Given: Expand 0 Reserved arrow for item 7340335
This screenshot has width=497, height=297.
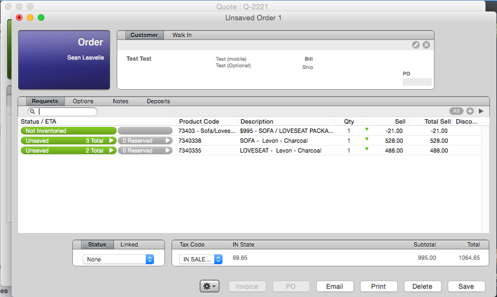Looking at the screenshot, I should pos(168,150).
